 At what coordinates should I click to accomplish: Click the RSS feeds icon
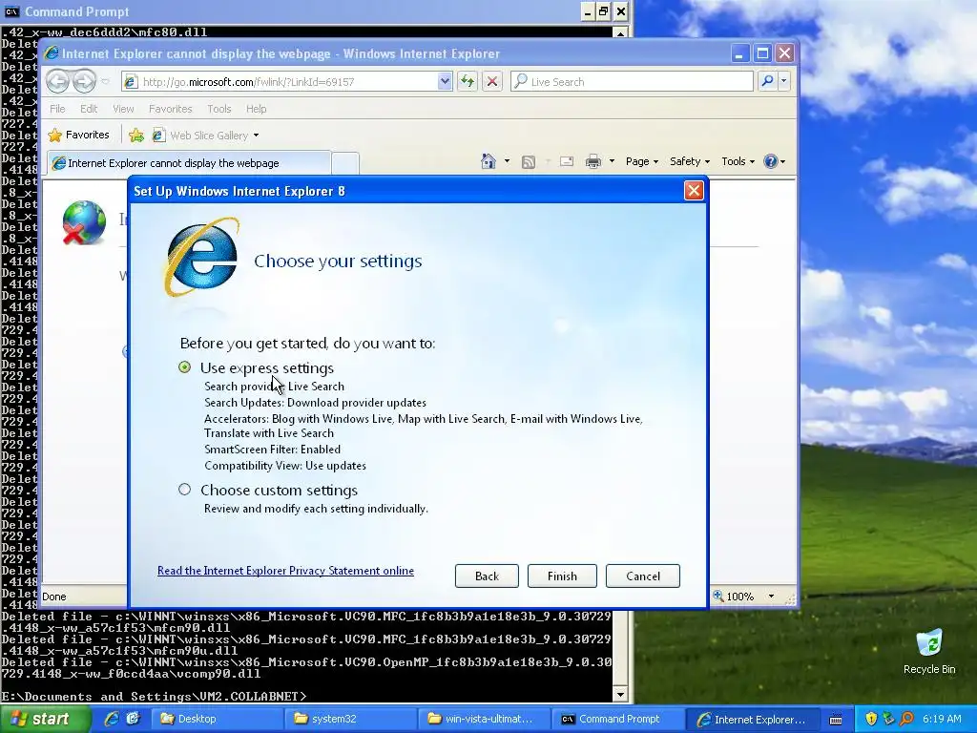[x=529, y=162]
